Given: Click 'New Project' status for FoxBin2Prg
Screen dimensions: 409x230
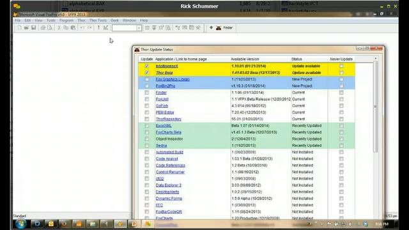Looking at the screenshot, I should point(302,86).
